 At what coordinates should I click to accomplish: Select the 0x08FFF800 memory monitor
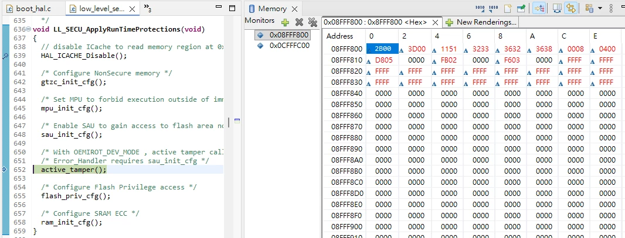[x=282, y=35]
